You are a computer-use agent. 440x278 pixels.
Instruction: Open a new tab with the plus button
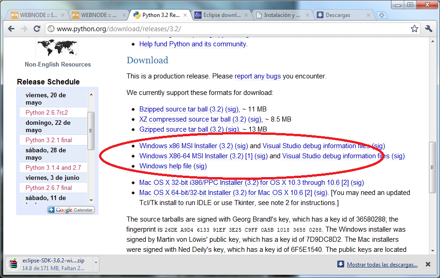[382, 15]
